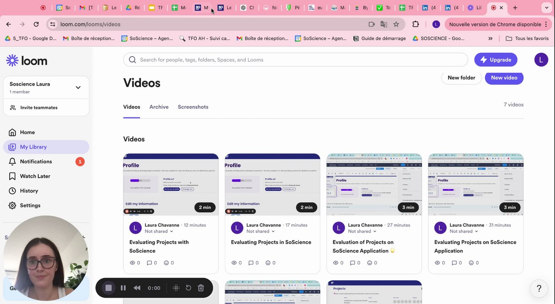The height and width of the screenshot is (304, 555).
Task: Bookmark this page with the star icon
Action: (x=396, y=24)
